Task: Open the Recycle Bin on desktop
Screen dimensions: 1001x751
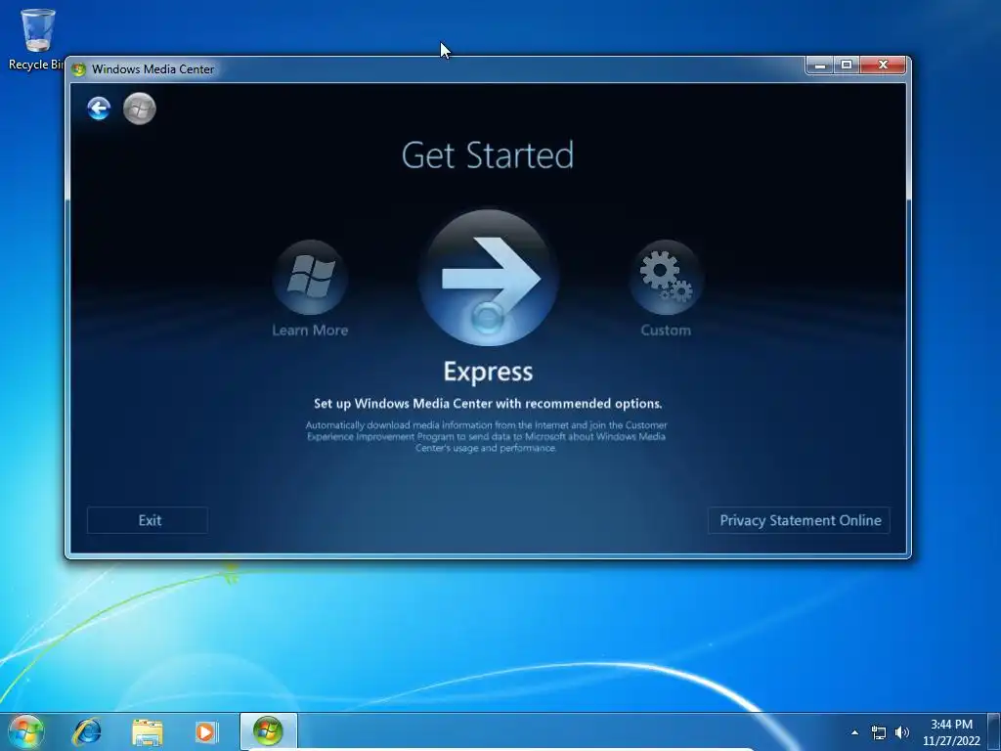Action: point(36,39)
